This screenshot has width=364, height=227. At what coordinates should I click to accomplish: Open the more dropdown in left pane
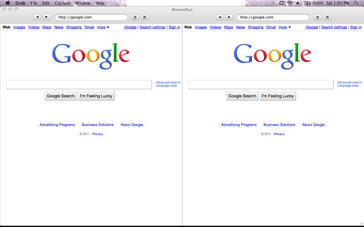coord(103,27)
